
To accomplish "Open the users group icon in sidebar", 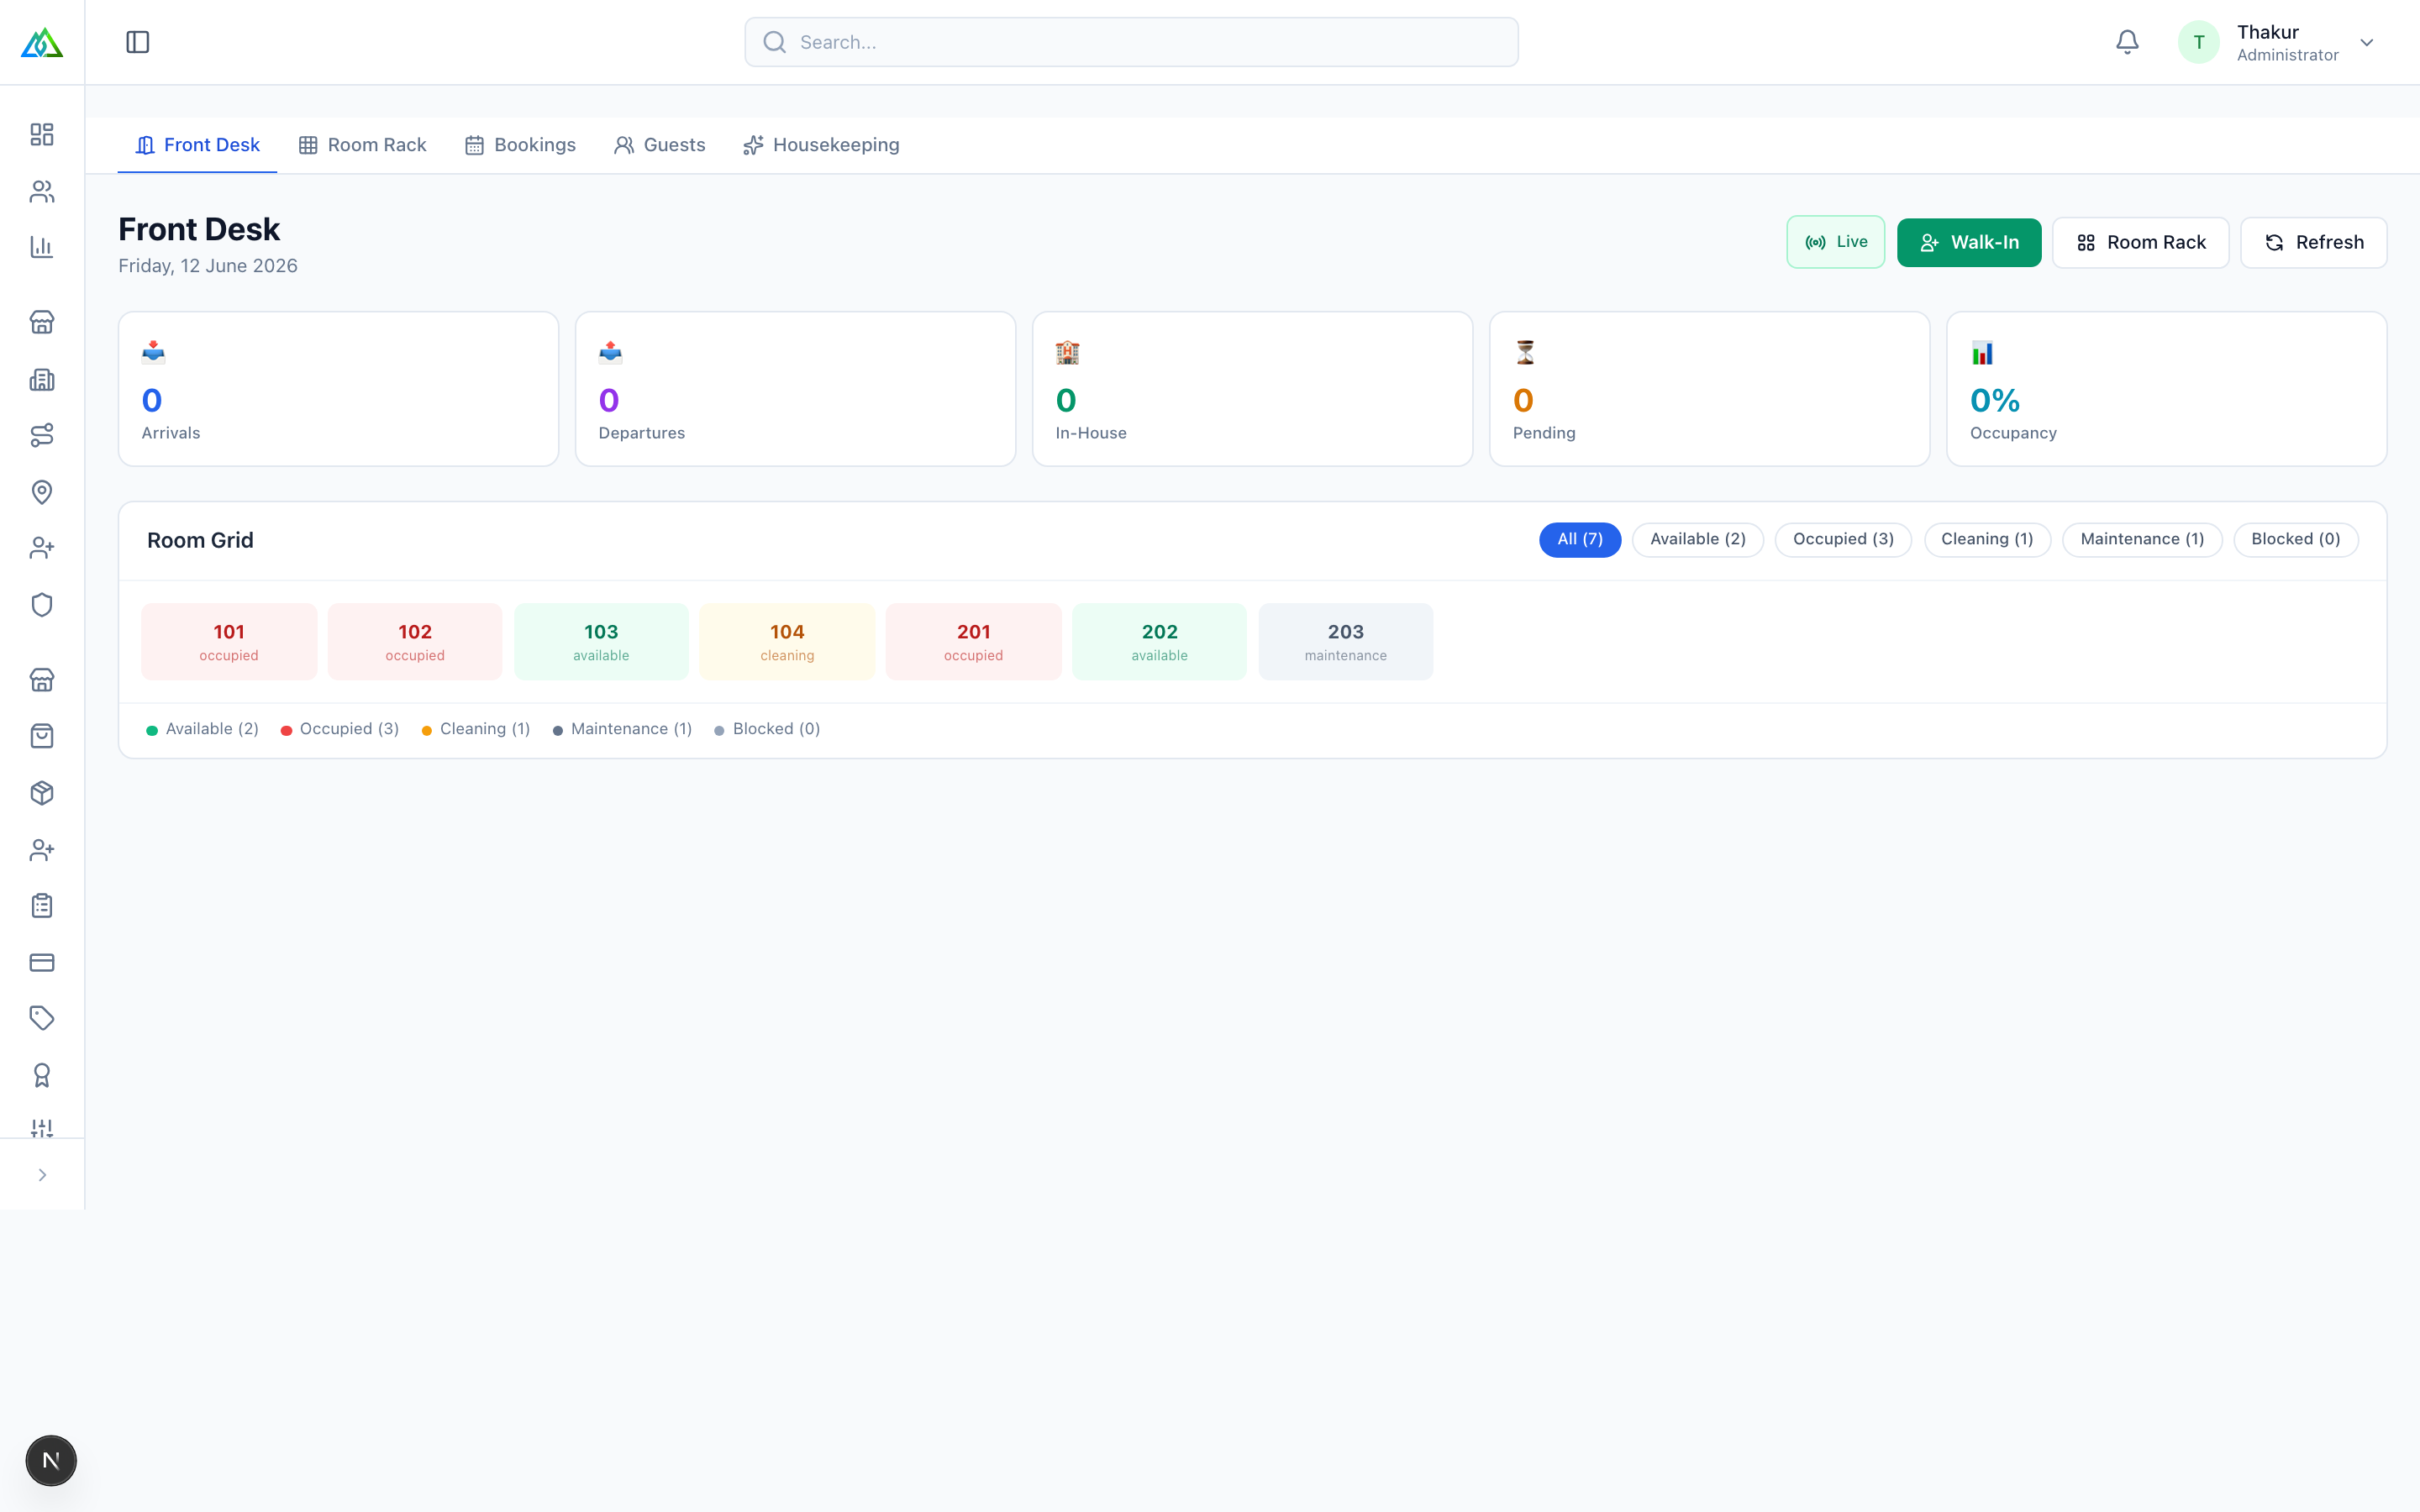I will pos(42,191).
